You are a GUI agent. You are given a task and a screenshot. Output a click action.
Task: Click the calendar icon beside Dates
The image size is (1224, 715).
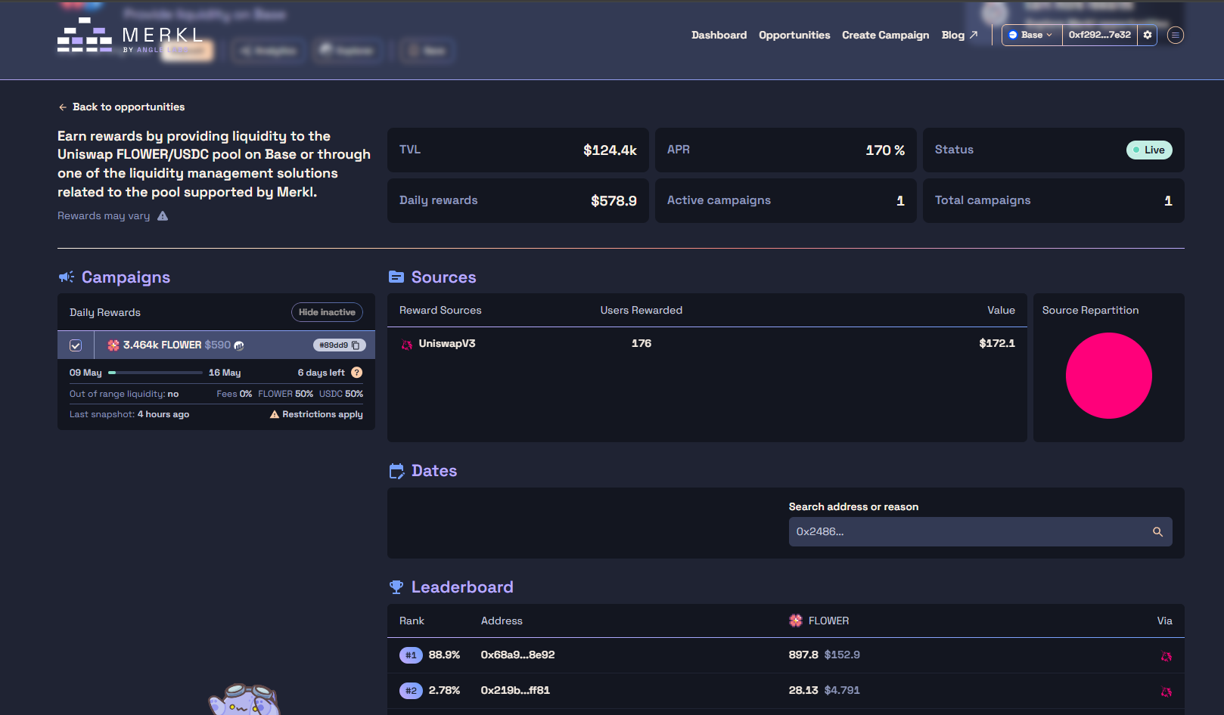396,471
